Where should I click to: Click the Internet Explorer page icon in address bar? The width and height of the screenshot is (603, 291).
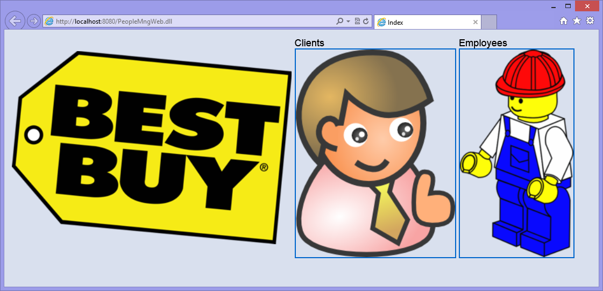pyautogui.click(x=49, y=22)
